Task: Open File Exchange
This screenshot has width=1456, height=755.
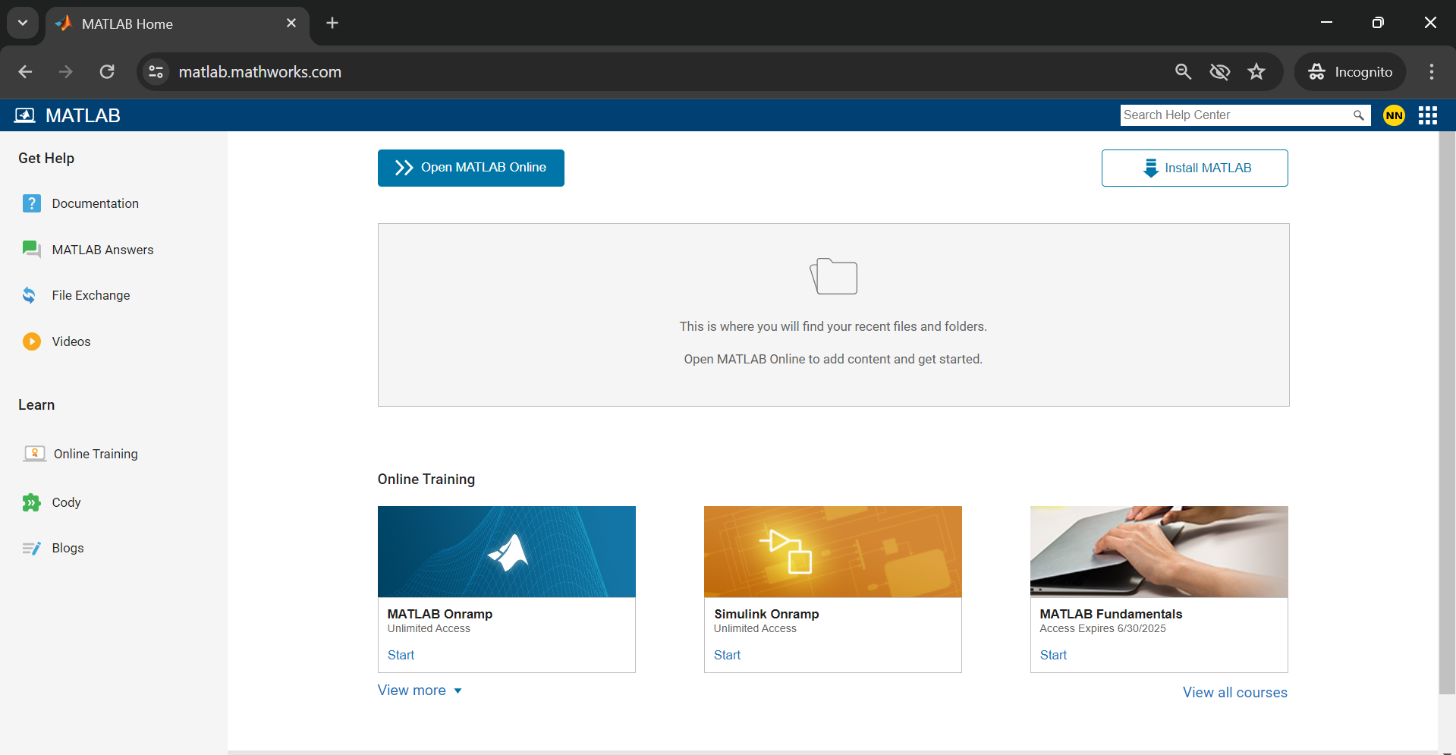Action: (91, 295)
